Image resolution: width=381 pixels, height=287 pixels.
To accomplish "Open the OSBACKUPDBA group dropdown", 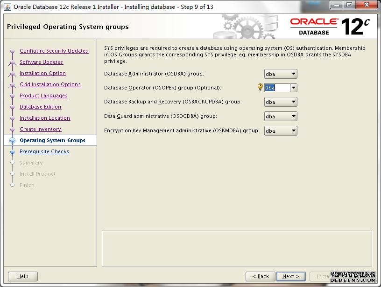I will 281,102.
